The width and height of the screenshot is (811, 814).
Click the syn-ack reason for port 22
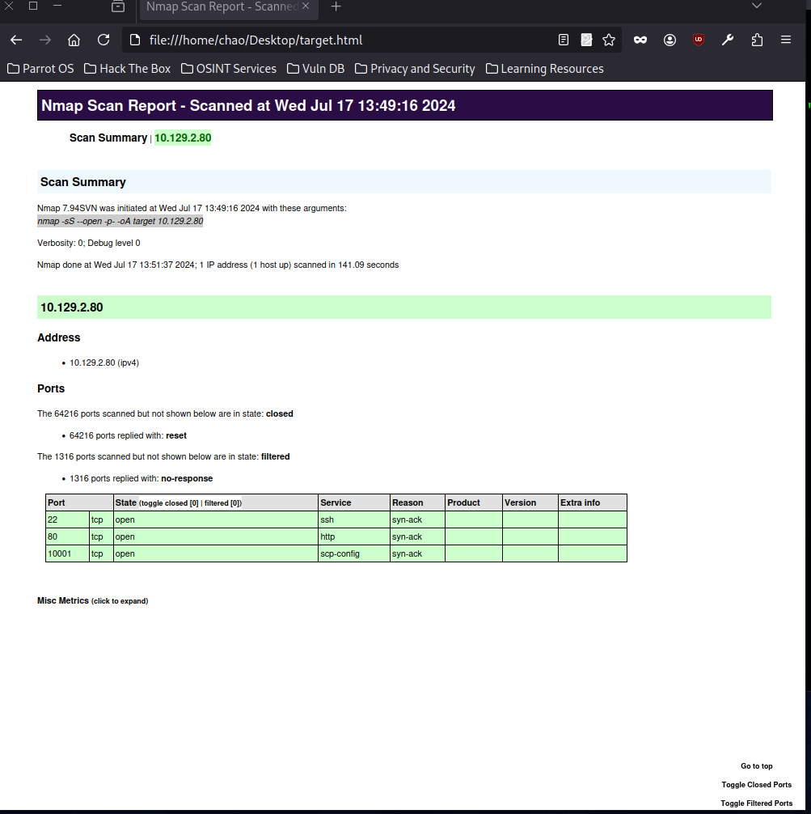point(418,519)
